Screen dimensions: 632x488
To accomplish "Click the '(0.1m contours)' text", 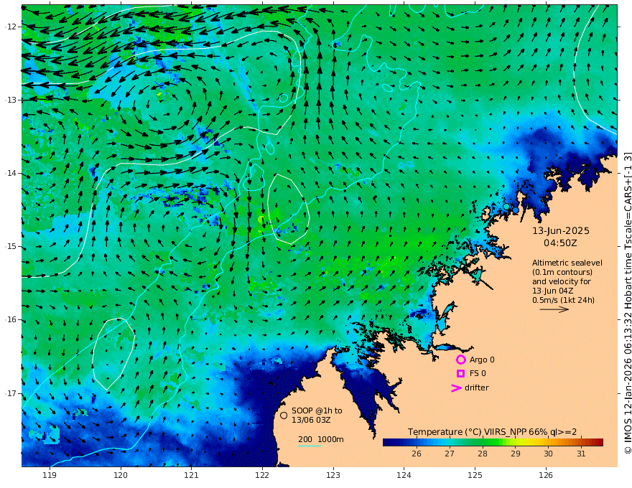I will [562, 272].
